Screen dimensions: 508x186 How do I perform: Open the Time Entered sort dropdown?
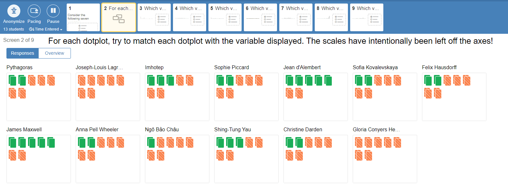(x=45, y=29)
